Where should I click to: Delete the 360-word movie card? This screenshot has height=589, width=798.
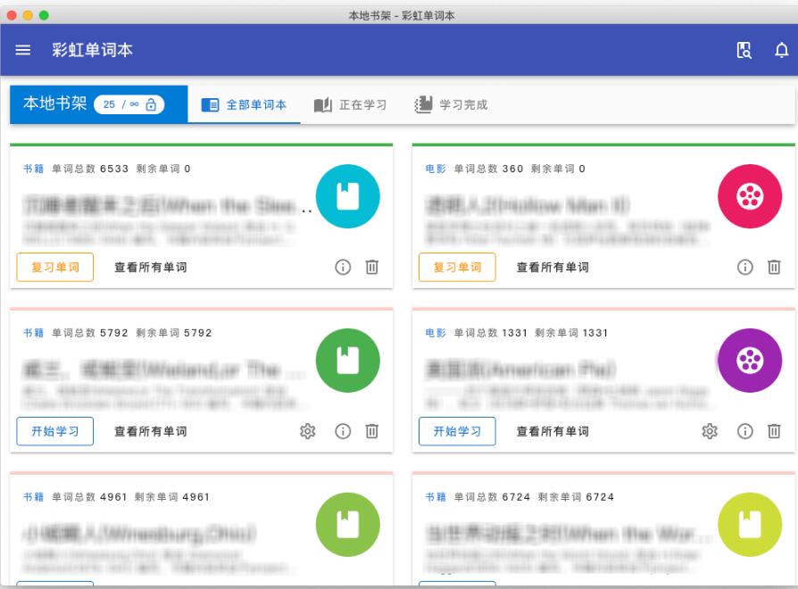click(x=774, y=267)
